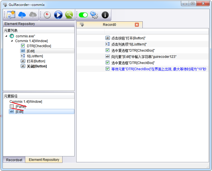Click icon of step 点击按钮"打开[Button]"
Screen dimensions: 212x171
[x=107, y=38]
